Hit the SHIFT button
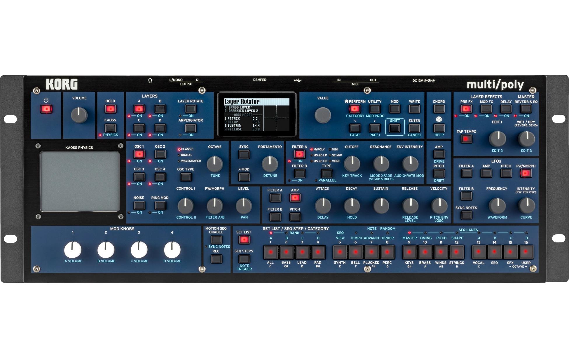The width and height of the screenshot is (569, 358). [395, 128]
